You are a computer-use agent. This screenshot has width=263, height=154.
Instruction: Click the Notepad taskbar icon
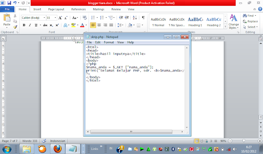point(73,149)
